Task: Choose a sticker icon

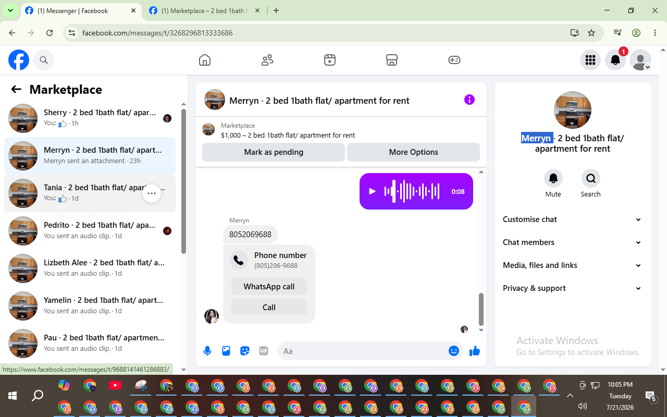Action: [x=245, y=351]
